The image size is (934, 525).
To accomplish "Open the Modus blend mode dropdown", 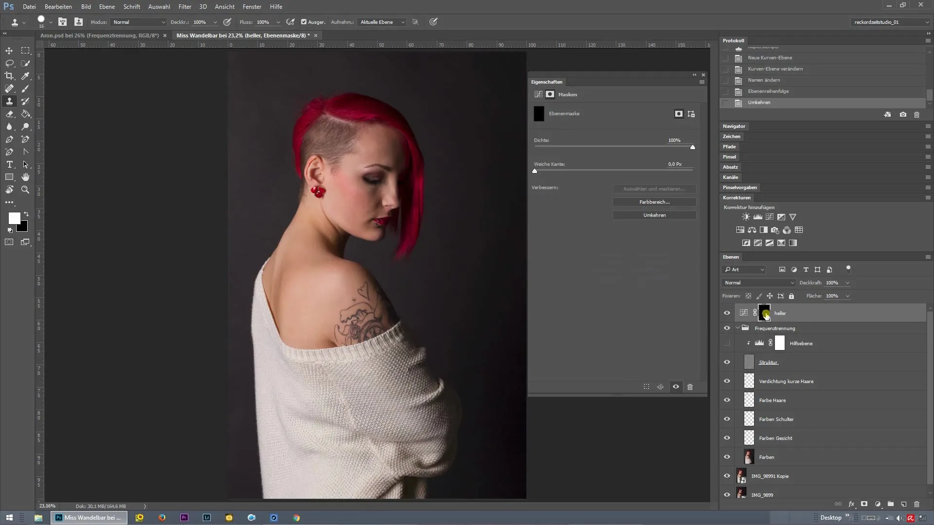I will click(x=139, y=22).
